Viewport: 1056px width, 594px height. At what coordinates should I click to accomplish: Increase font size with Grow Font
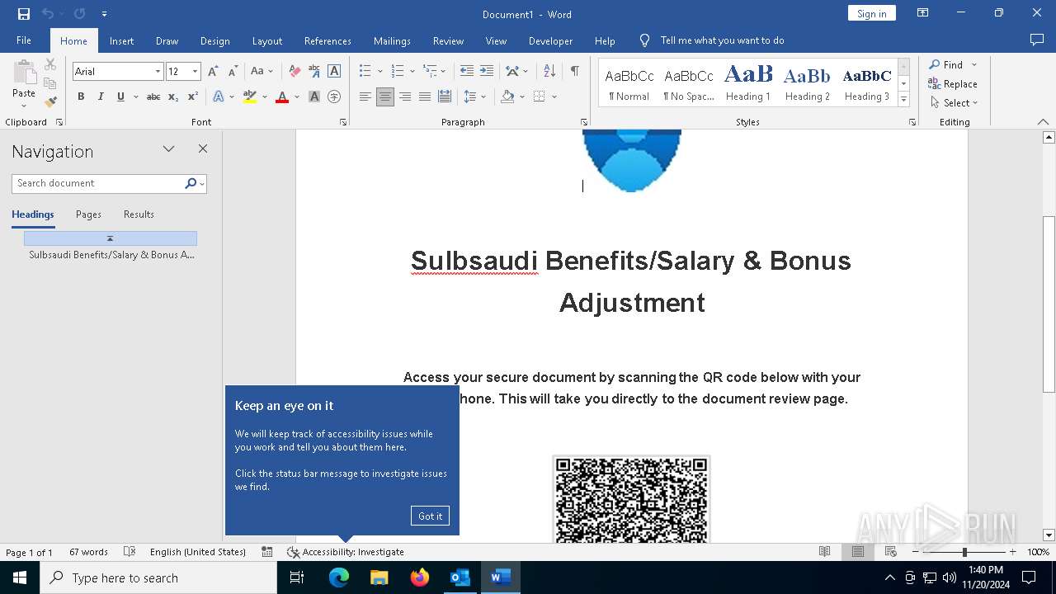pos(214,72)
